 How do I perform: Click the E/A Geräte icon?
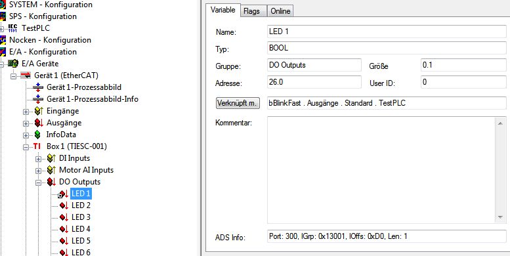[x=13, y=64]
